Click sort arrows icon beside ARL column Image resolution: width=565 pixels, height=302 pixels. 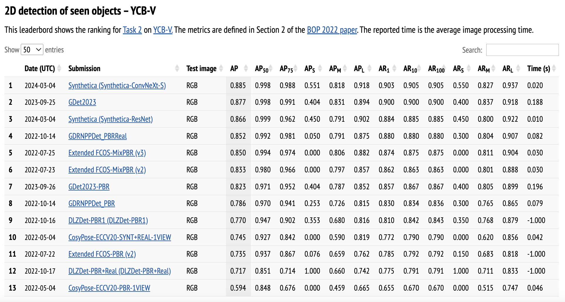coord(518,68)
